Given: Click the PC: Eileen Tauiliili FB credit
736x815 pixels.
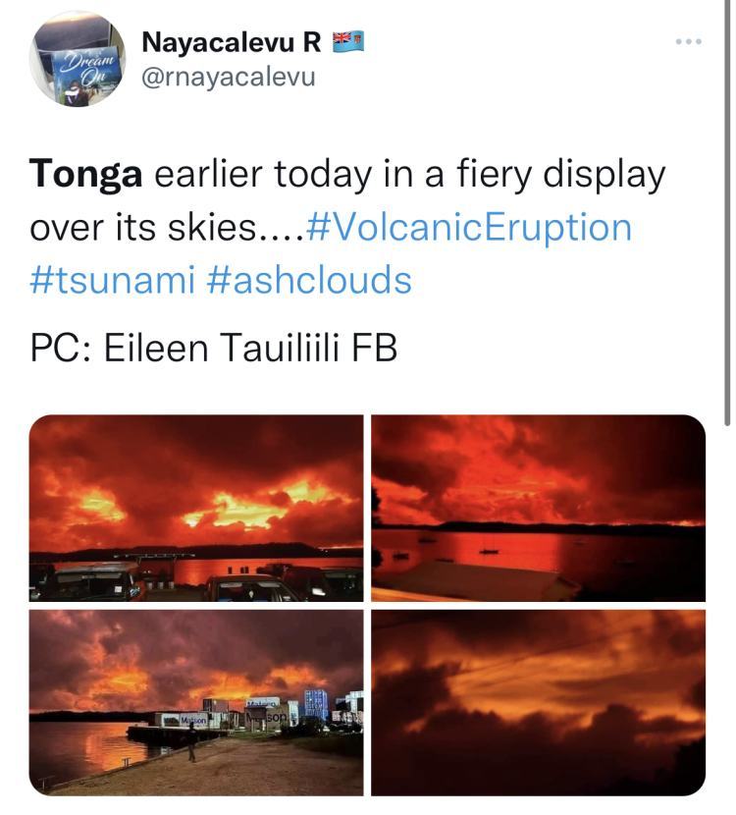Looking at the screenshot, I should [214, 348].
